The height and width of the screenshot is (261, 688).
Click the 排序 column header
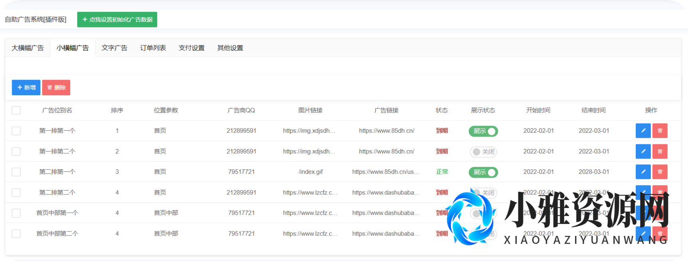point(117,110)
